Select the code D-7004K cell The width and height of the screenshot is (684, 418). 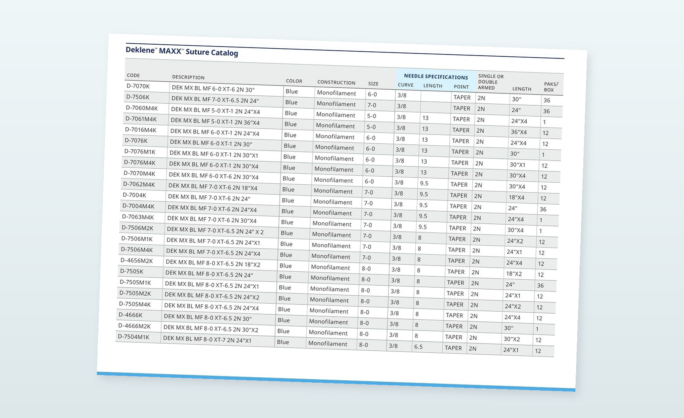tap(135, 195)
